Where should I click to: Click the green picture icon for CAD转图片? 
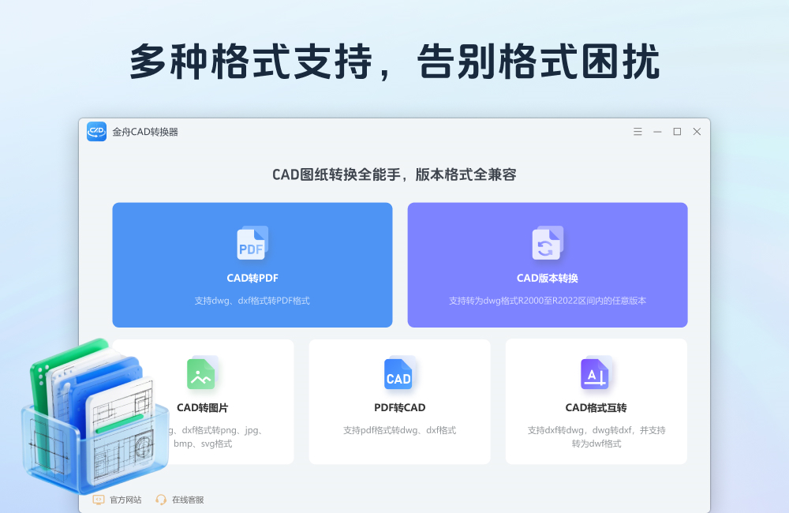(201, 373)
